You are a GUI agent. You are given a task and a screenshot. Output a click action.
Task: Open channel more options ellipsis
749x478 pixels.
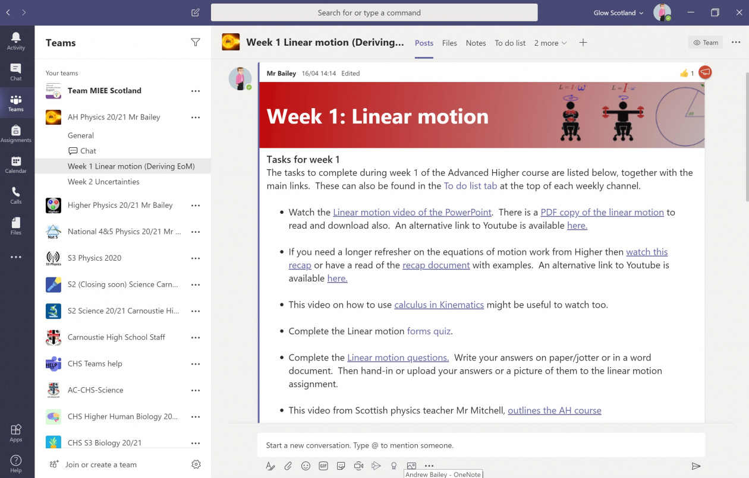coord(736,42)
